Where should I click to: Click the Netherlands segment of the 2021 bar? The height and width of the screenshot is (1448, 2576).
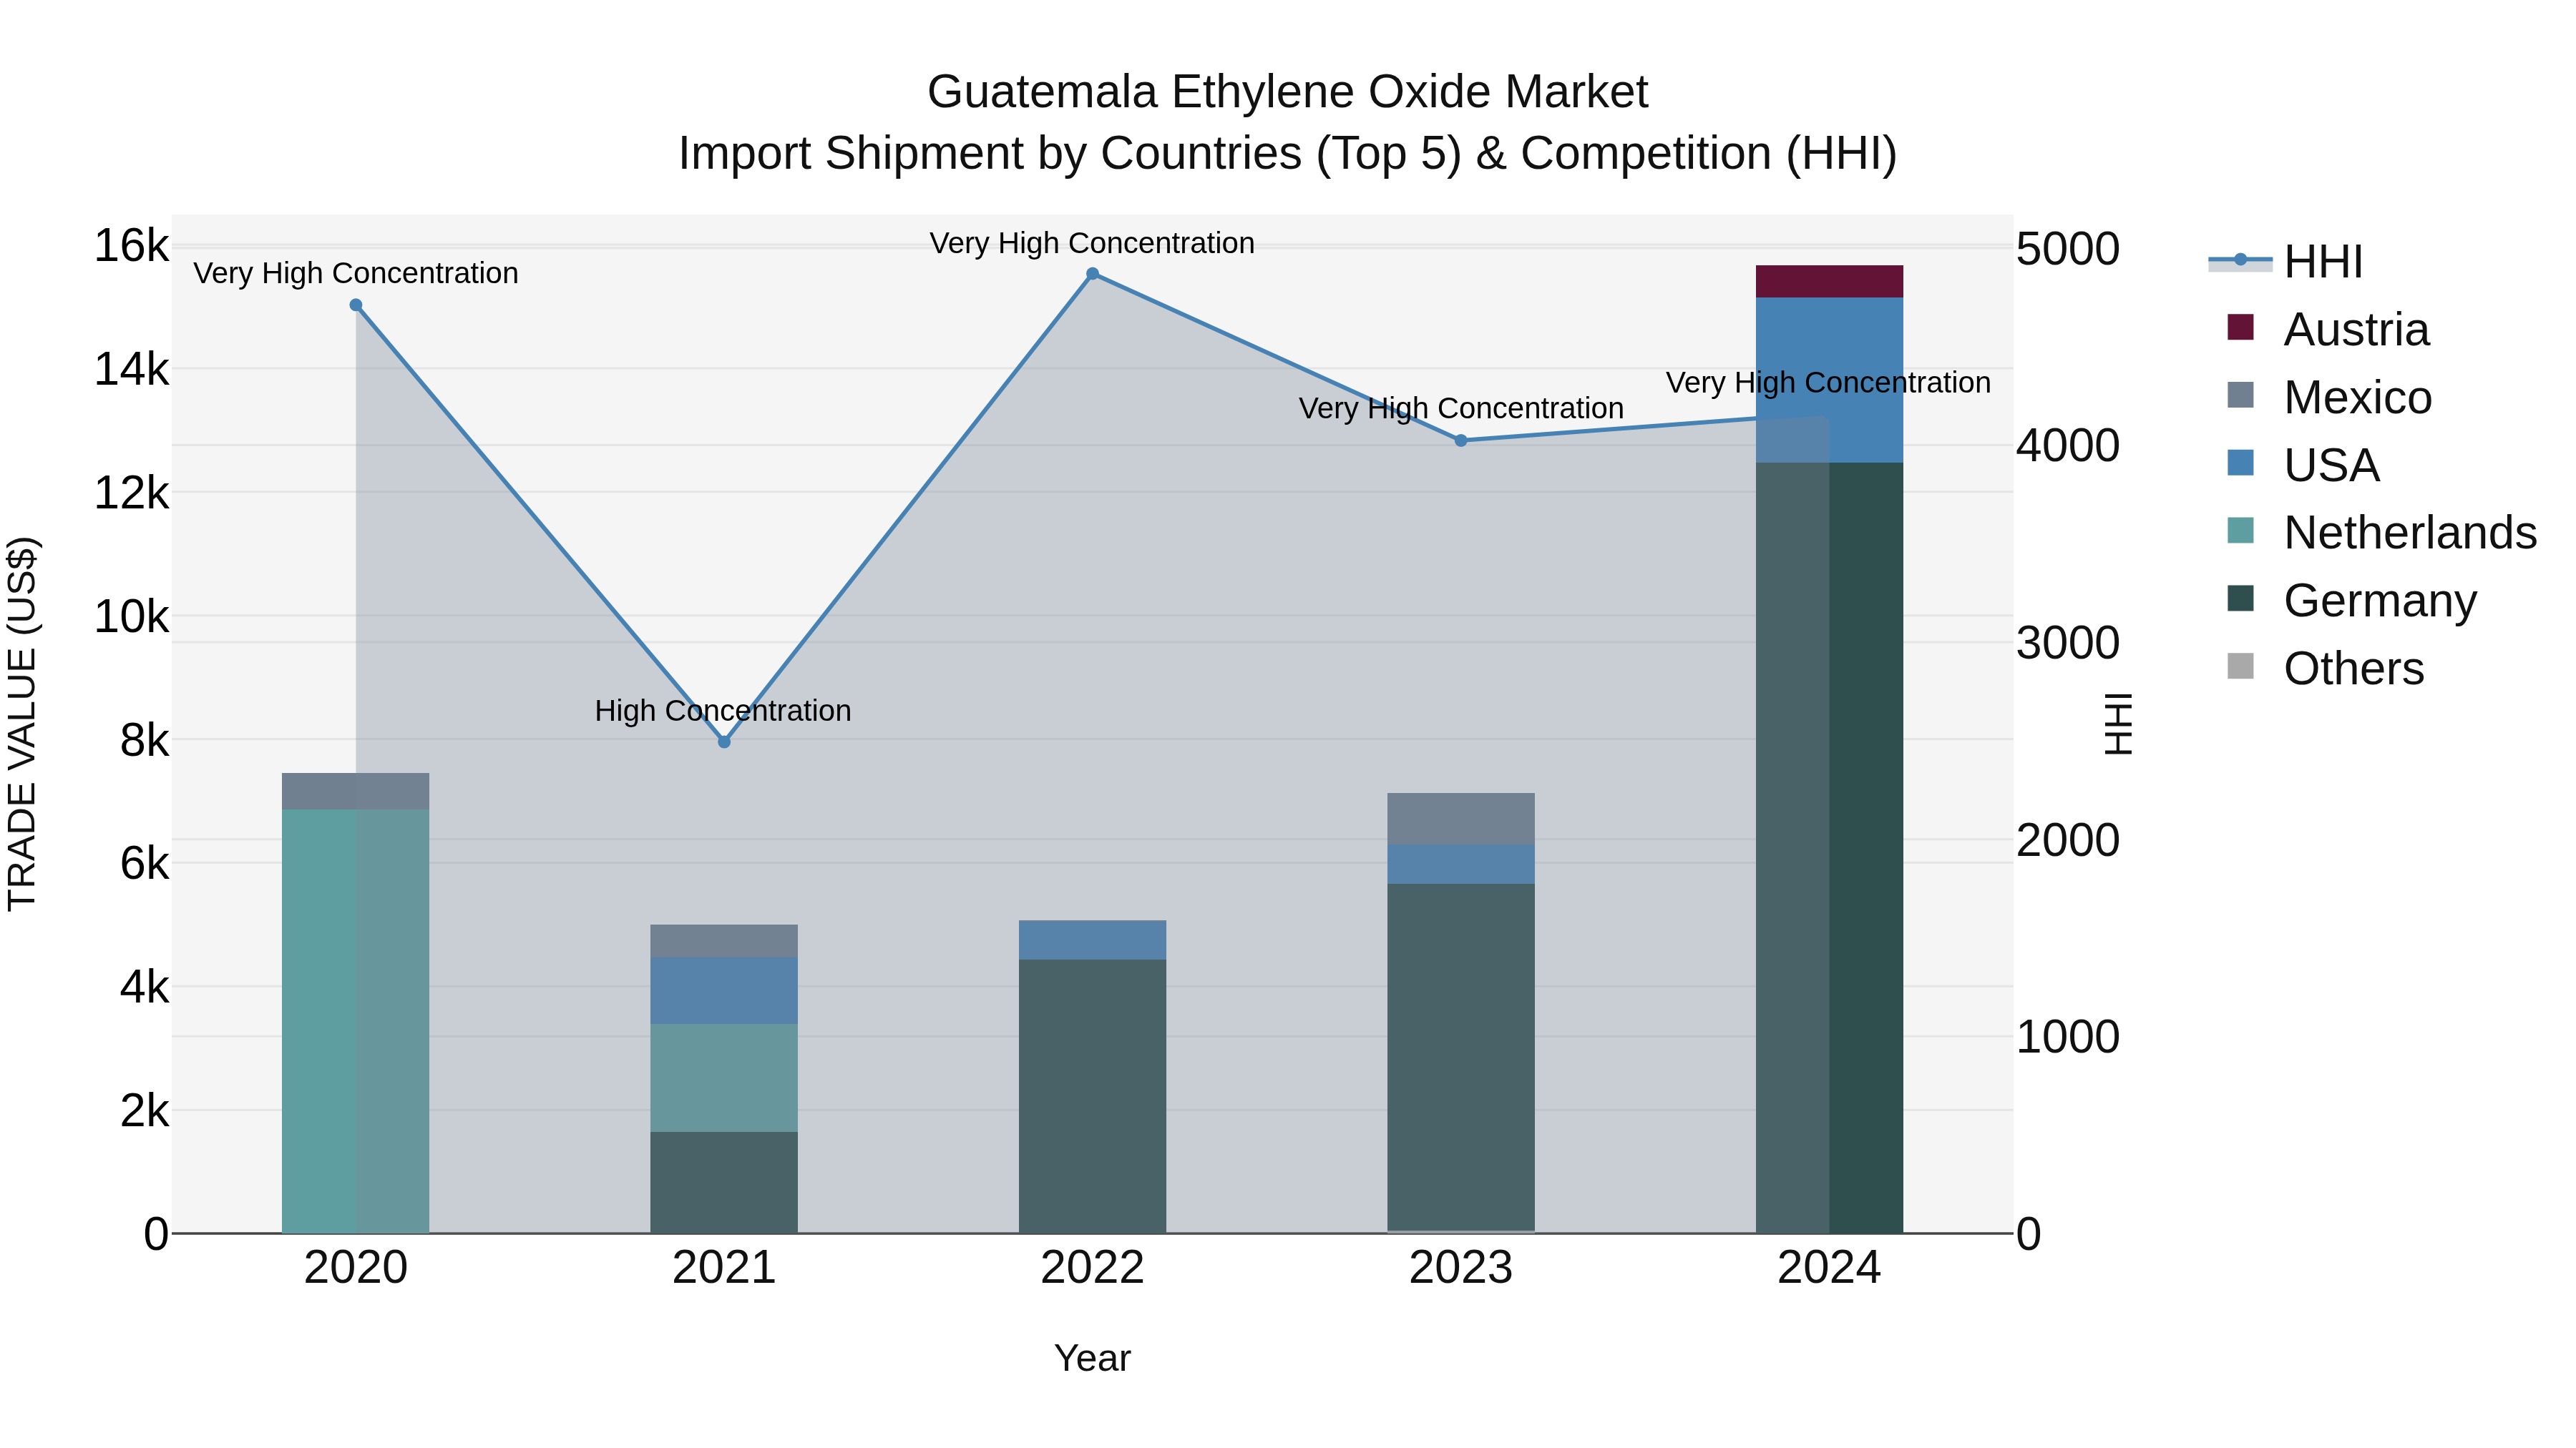[724, 1078]
